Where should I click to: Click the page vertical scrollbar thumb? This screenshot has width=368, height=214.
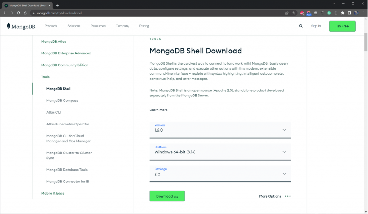coord(365,42)
